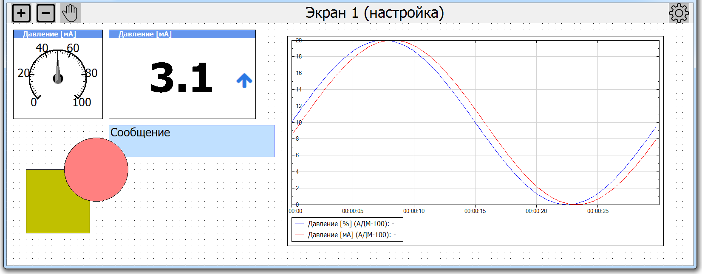Select the hand pan tool
Viewport: 702px width, 274px height.
(x=70, y=13)
